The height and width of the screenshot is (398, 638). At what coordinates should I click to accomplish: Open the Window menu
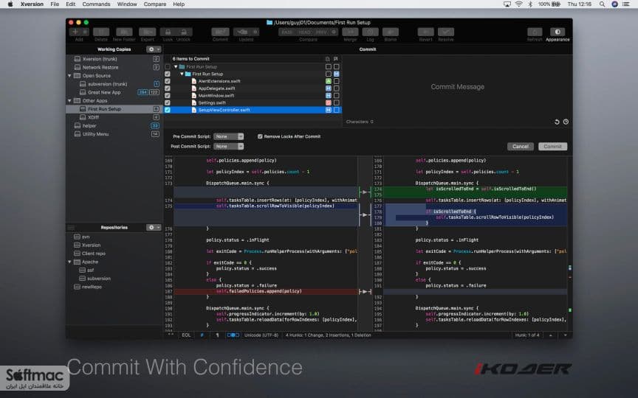(x=127, y=4)
